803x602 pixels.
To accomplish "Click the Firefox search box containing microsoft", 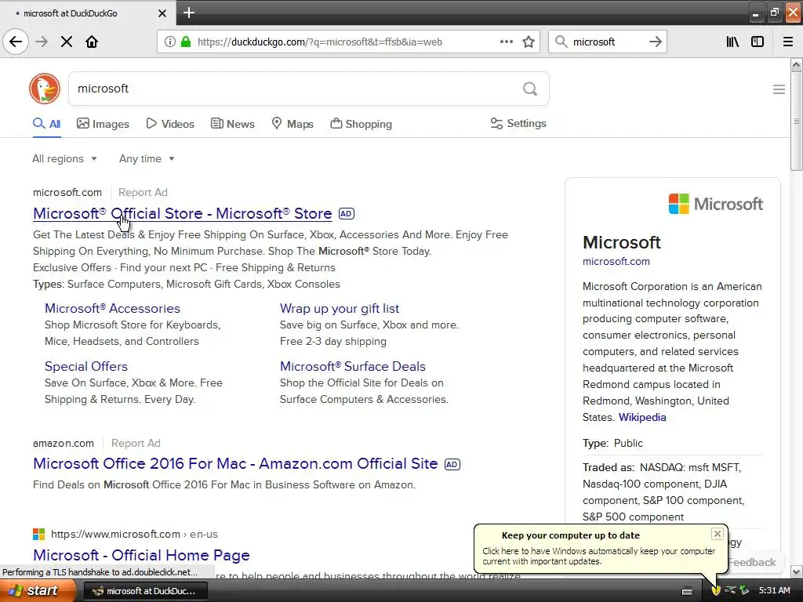I will pyautogui.click(x=607, y=42).
